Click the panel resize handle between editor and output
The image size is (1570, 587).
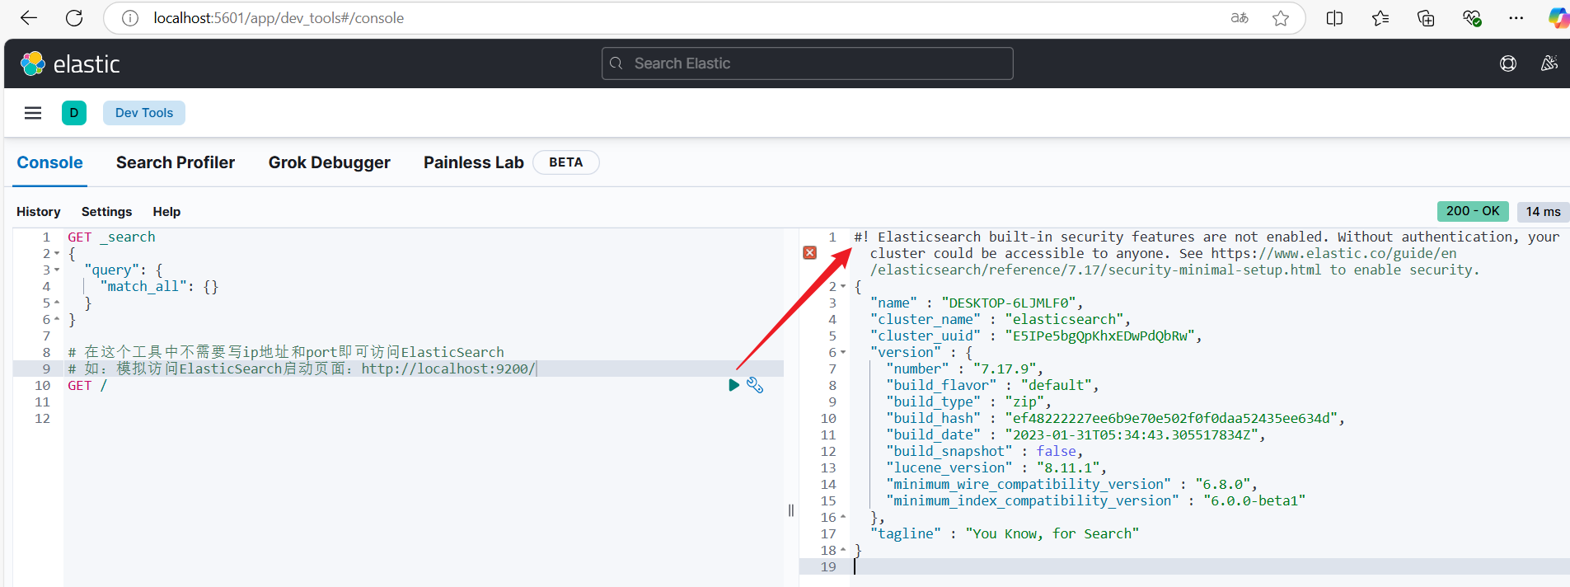coord(791,510)
